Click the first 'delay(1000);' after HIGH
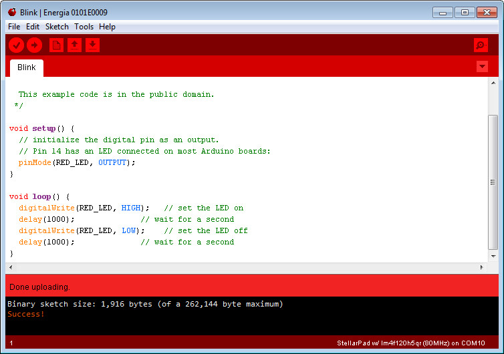The height and width of the screenshot is (354, 504). point(47,219)
